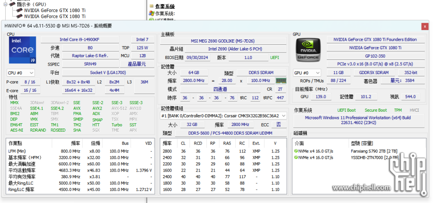Image resolution: width=433 pixels, height=203 pixels.
Task: Click the 352-bit bus width field
Action: coord(411,72)
